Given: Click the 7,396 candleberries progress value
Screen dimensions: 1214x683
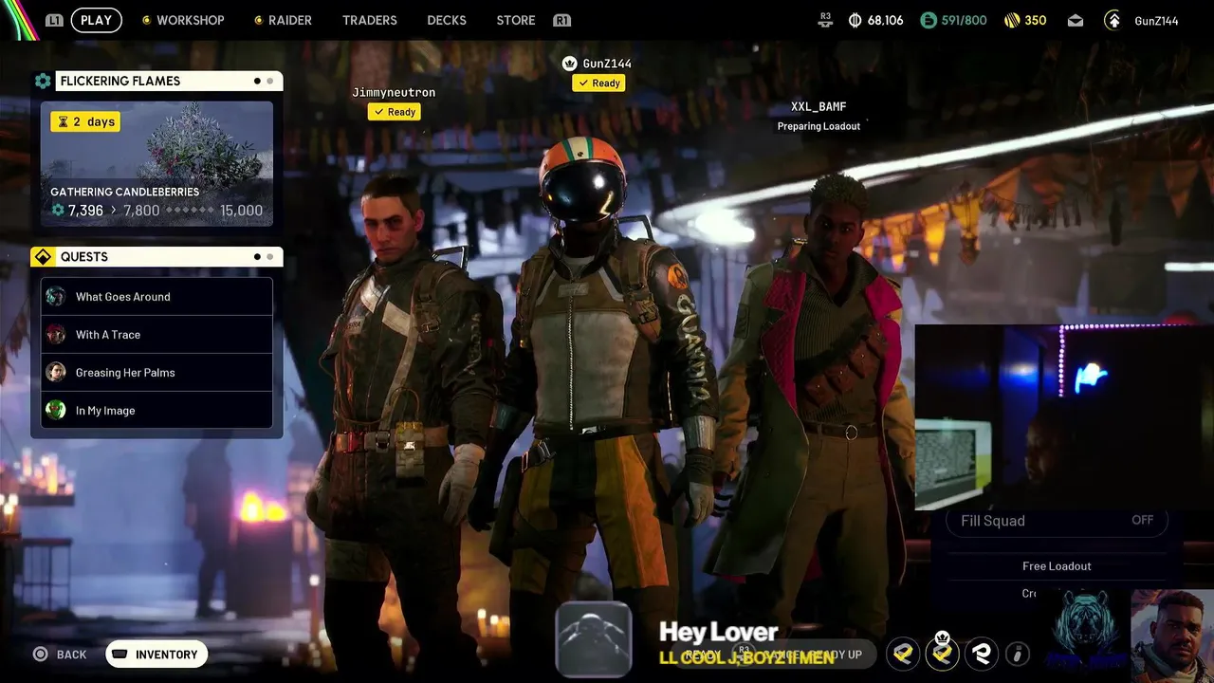Looking at the screenshot, I should [x=85, y=211].
